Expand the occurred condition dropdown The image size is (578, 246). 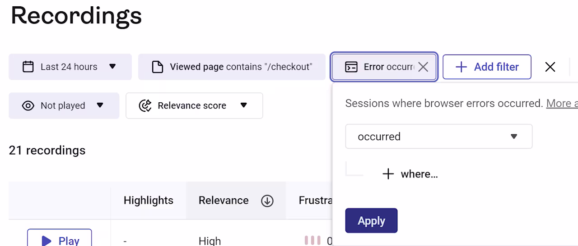pyautogui.click(x=438, y=137)
